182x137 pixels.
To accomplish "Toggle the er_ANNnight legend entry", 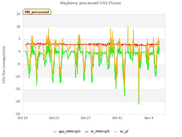I will (97, 131).
